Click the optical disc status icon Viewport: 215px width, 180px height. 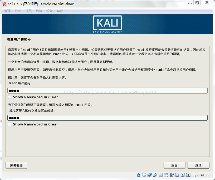(144, 175)
